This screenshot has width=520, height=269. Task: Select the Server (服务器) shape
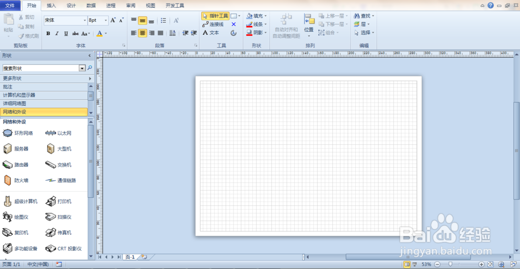click(x=16, y=149)
